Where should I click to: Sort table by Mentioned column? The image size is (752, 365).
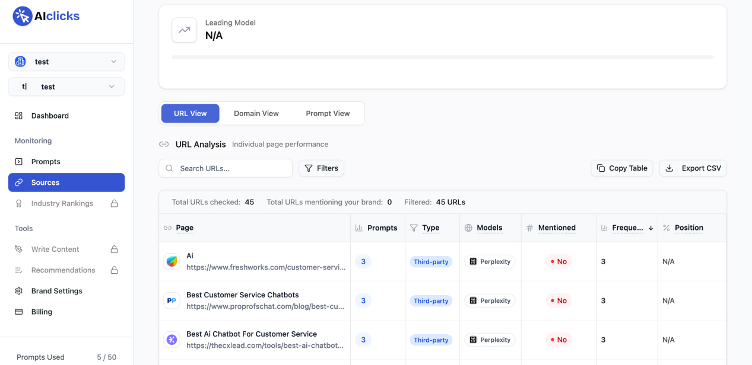coord(556,228)
